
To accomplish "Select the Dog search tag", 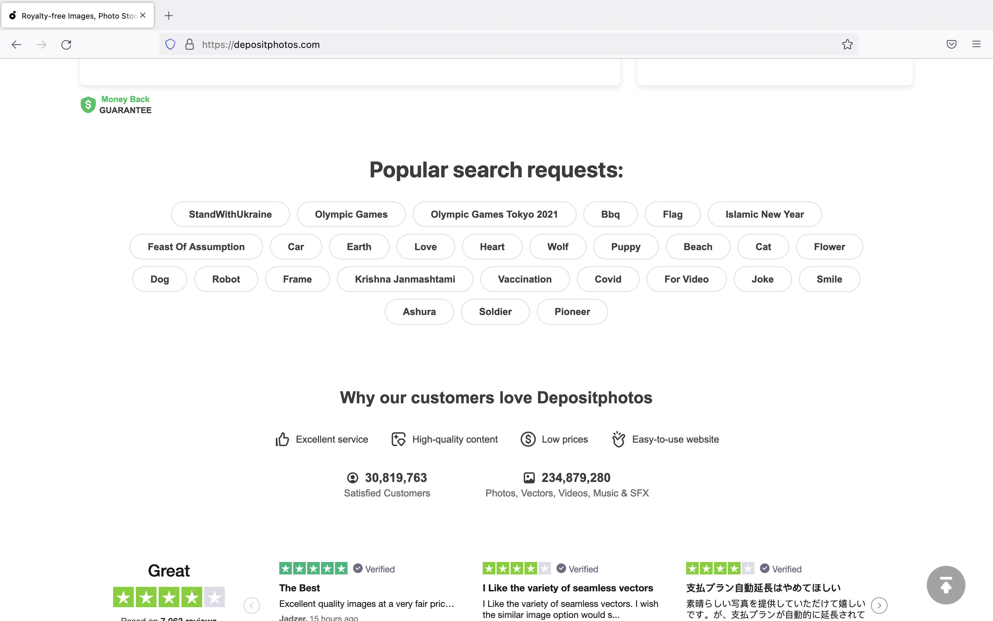I will (160, 279).
